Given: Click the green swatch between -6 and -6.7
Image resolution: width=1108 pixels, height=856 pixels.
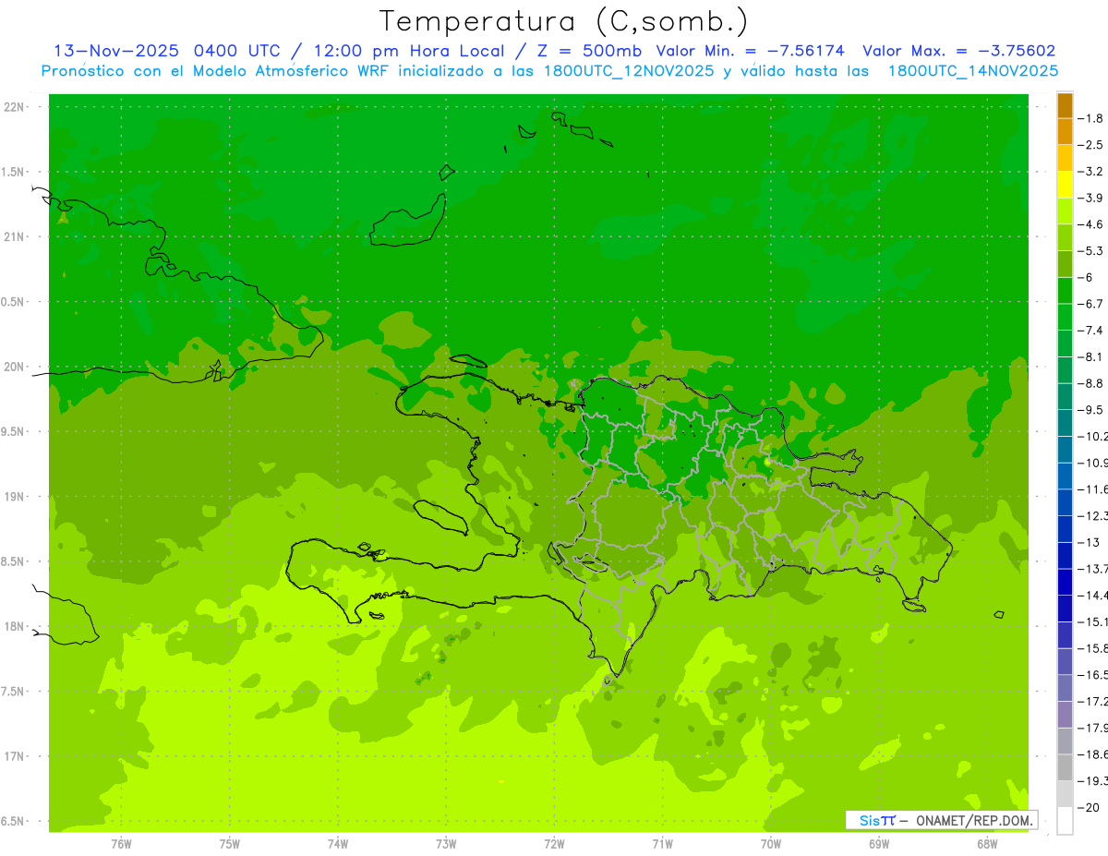Looking at the screenshot, I should [1065, 291].
